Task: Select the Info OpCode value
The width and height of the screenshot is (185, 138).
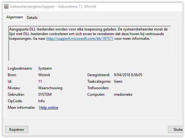Action: [x=41, y=101]
